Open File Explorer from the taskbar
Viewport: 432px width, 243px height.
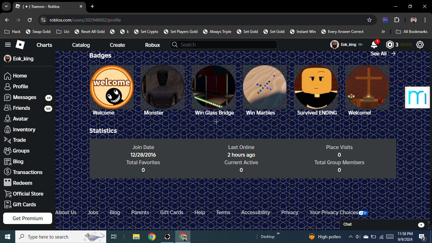point(136,237)
